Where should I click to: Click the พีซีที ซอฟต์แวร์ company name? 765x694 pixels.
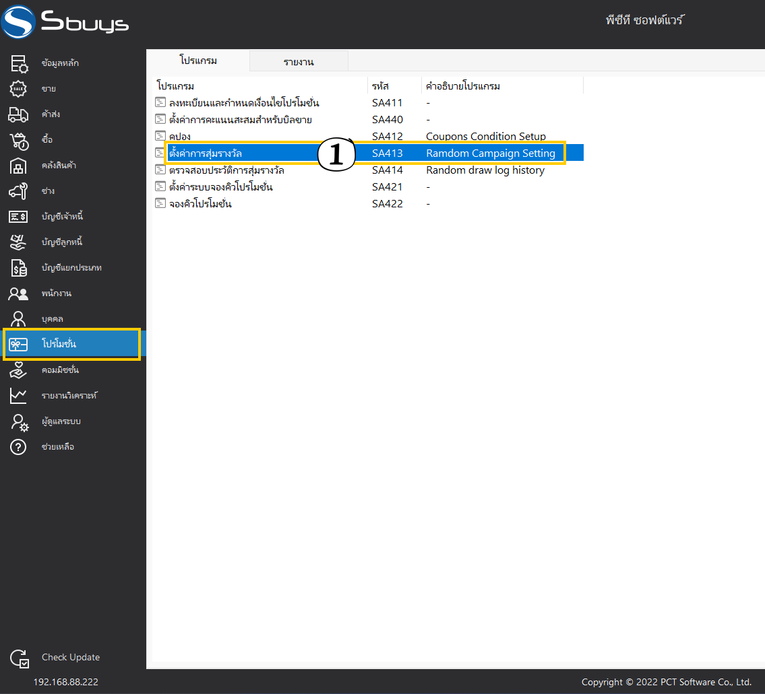click(644, 20)
